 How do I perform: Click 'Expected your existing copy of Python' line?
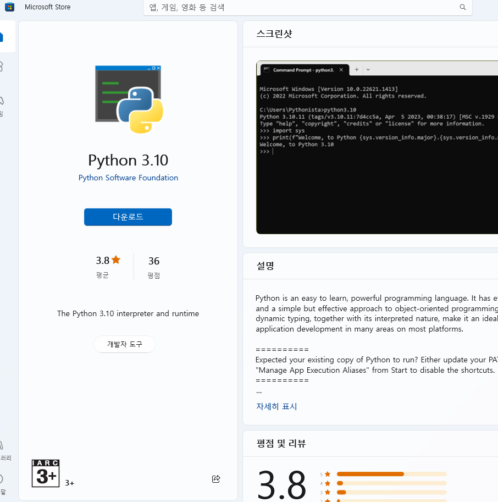[x=377, y=360]
